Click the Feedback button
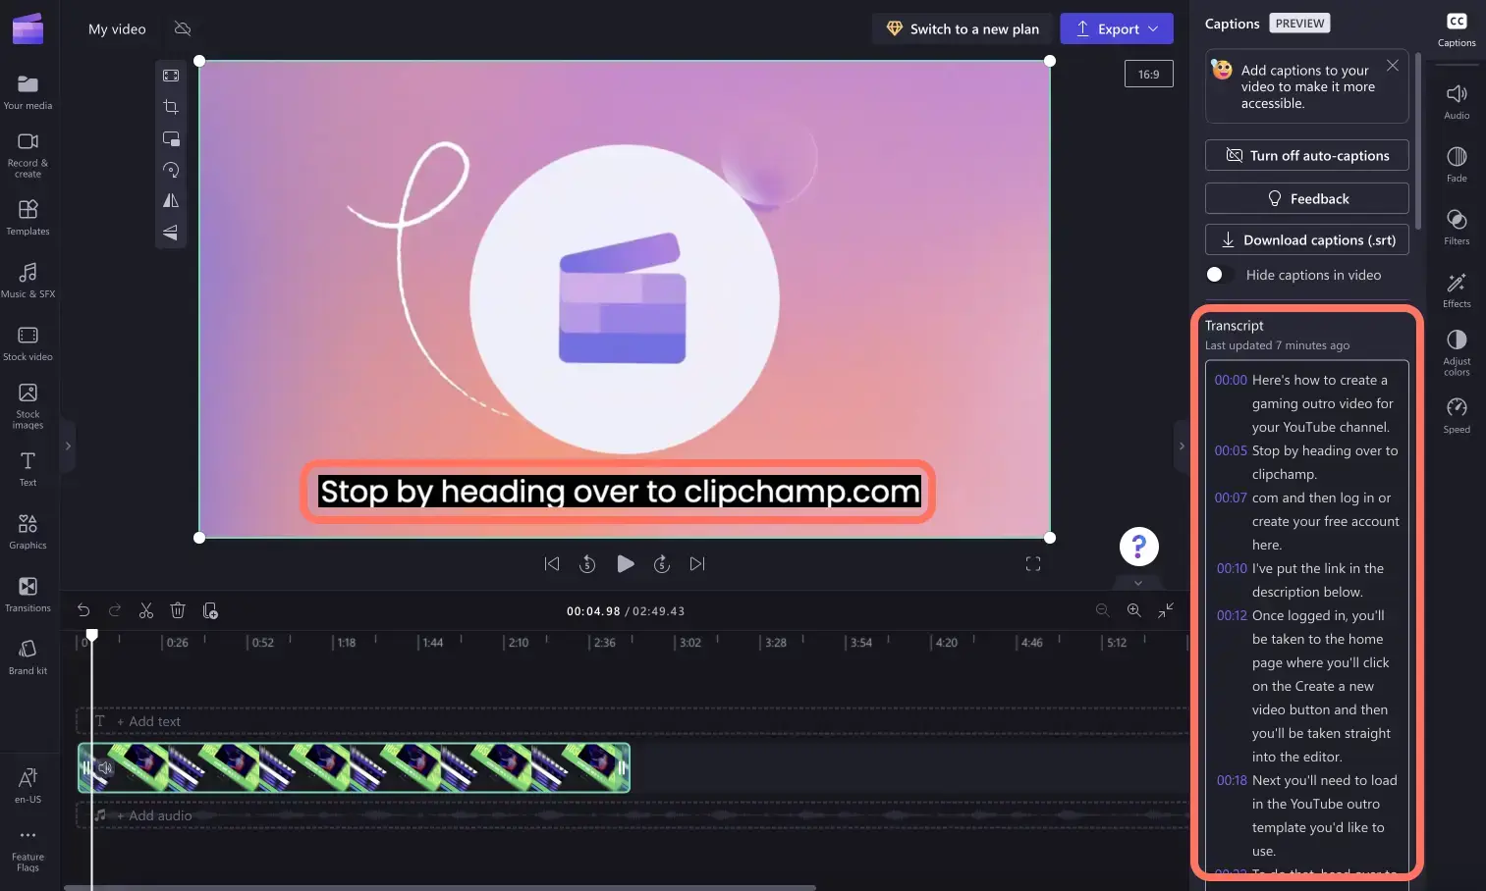 coord(1306,198)
